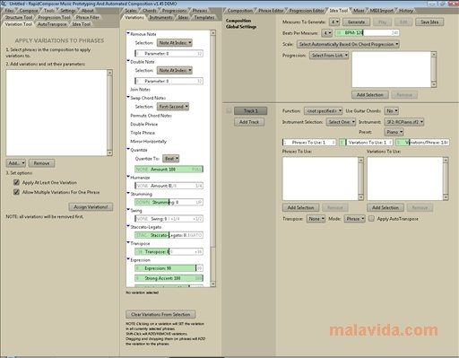Screen dimensions: 459x358
Task: Click Add Selection under Variations To Use
Action: pyautogui.click(x=385, y=207)
